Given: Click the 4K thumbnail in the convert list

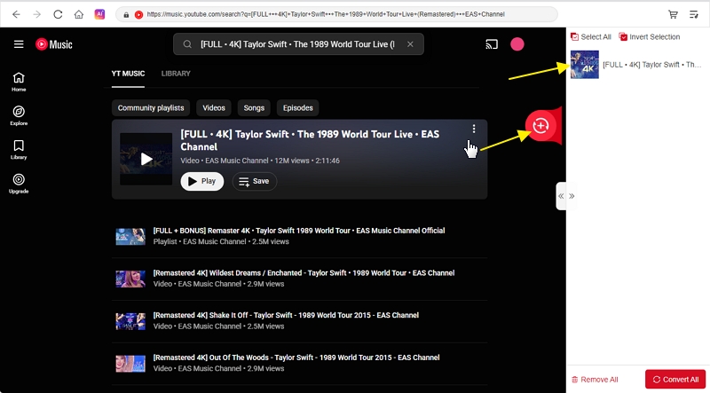Looking at the screenshot, I should point(585,64).
